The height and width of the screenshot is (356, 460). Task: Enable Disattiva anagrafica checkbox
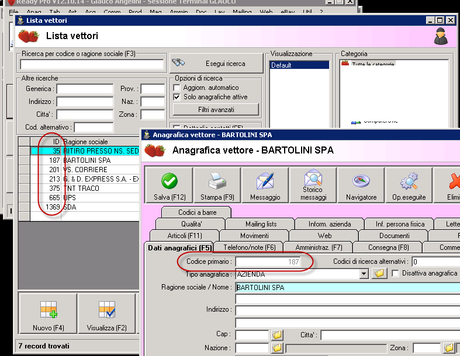tap(396, 273)
